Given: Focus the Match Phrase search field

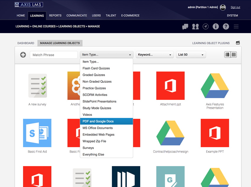Looking at the screenshot, I should coord(54,55).
